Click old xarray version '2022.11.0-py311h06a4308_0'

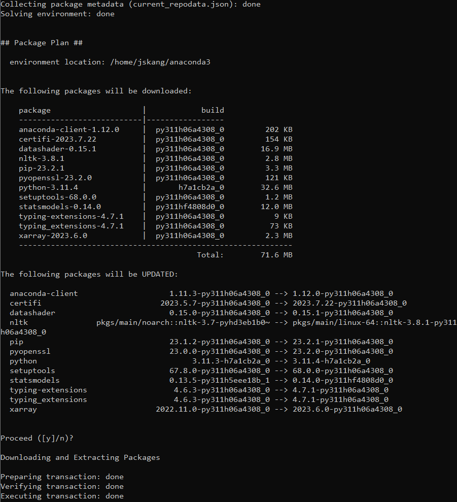(x=213, y=410)
